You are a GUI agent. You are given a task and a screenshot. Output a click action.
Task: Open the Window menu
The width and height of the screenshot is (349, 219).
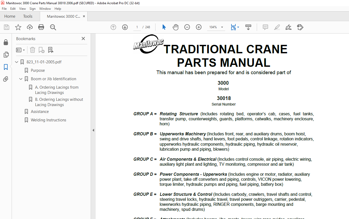tap(45, 9)
